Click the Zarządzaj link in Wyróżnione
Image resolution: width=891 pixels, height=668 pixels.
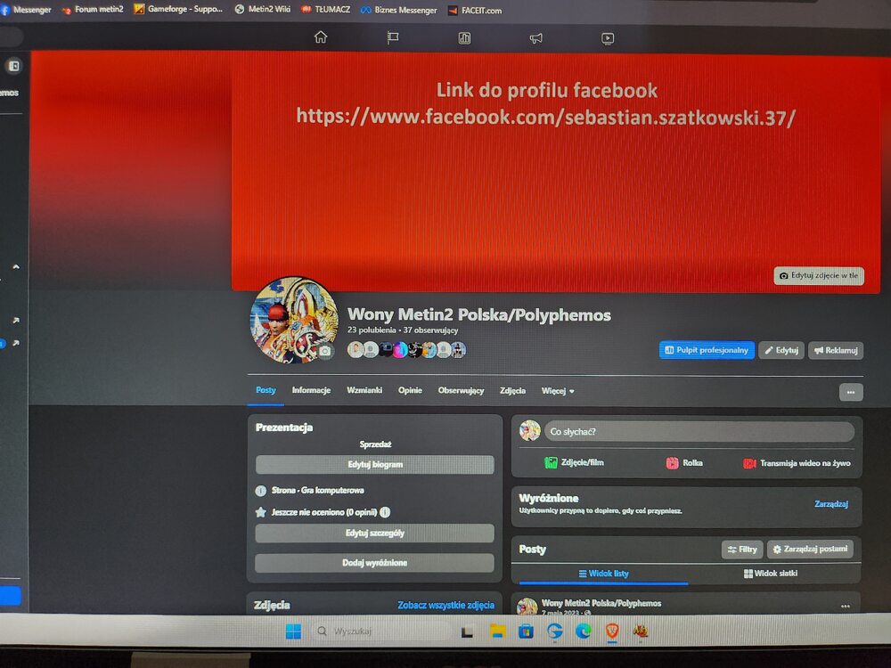(x=830, y=504)
